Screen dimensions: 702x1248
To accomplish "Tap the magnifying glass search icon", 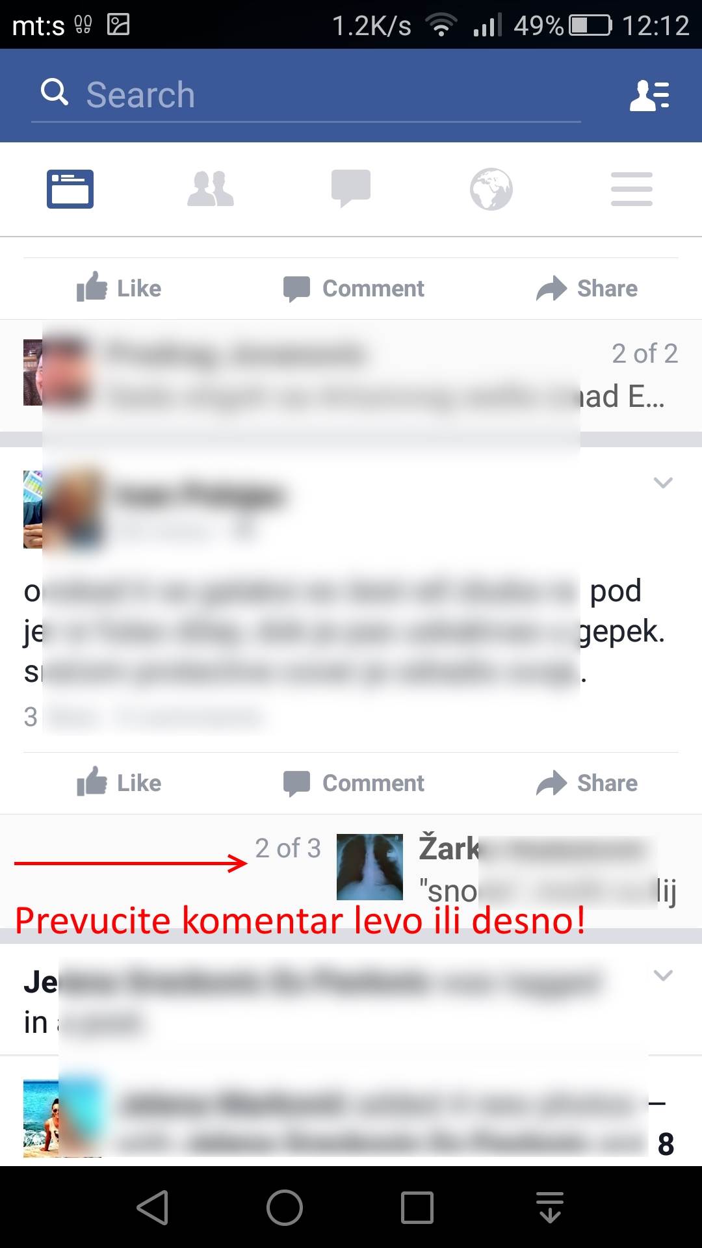I will (55, 92).
